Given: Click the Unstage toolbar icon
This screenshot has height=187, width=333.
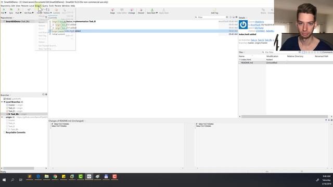Looking at the screenshot, I should tap(132, 10).
